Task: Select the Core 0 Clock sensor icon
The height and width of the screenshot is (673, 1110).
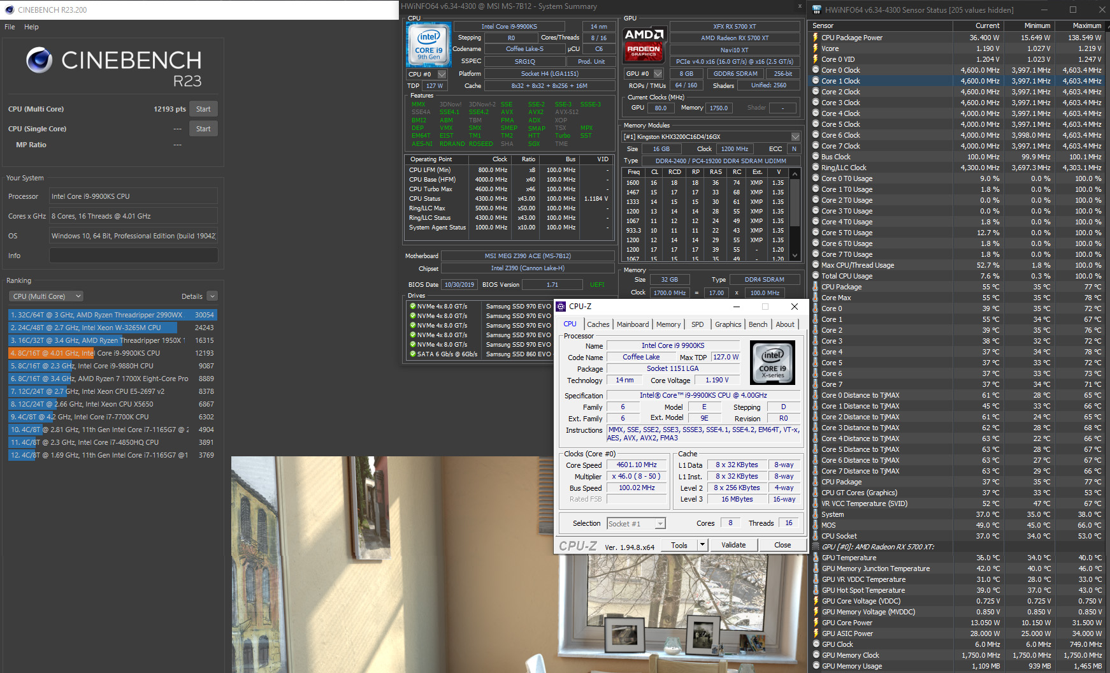Action: (815, 70)
